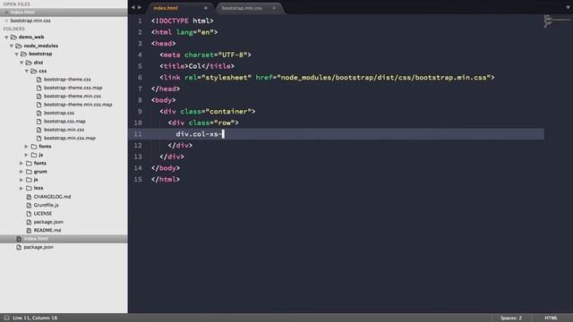Click the LICENSE file icon
This screenshot has height=322, width=573.
[29, 214]
